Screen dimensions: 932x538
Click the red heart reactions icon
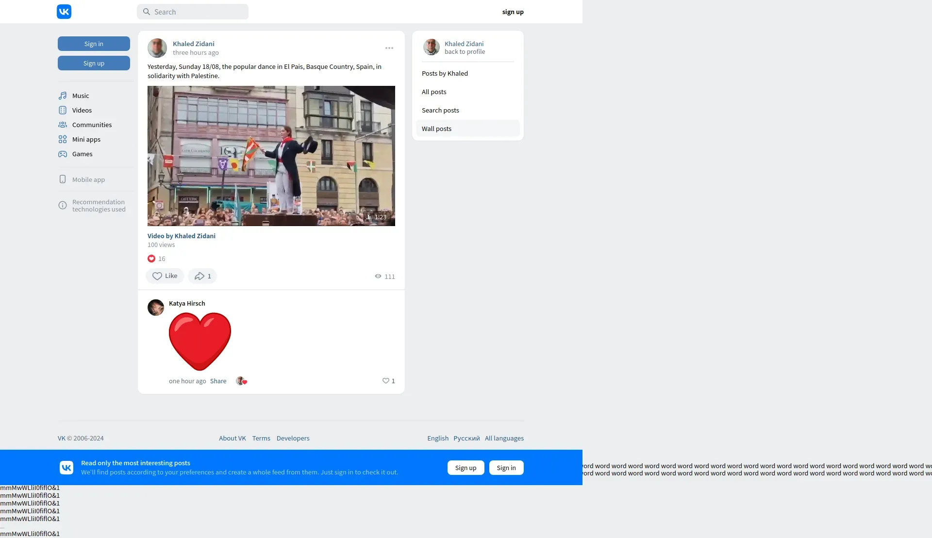click(151, 259)
